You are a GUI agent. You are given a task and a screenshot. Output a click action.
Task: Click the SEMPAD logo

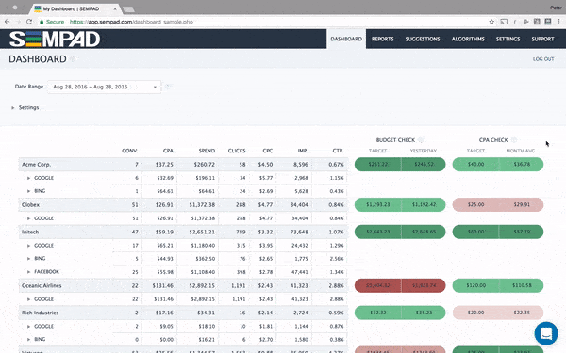55,39
